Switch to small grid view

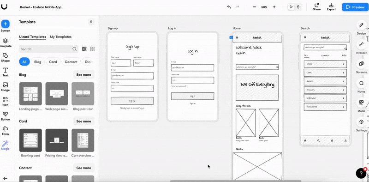click(84, 49)
